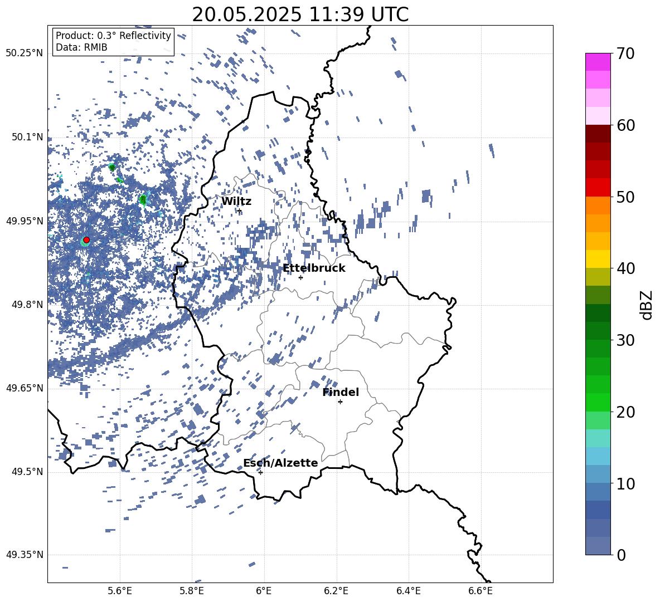
Task: Click the colorbar tick label 40
Action: [625, 268]
